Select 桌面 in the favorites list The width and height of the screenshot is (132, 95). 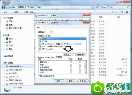11,25
